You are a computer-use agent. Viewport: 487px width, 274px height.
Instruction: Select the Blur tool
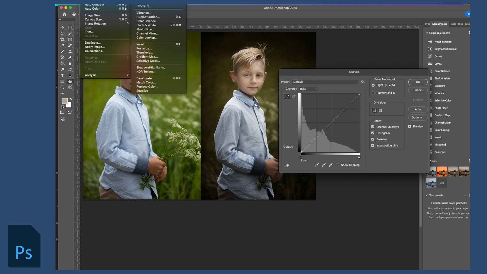(x=70, y=63)
